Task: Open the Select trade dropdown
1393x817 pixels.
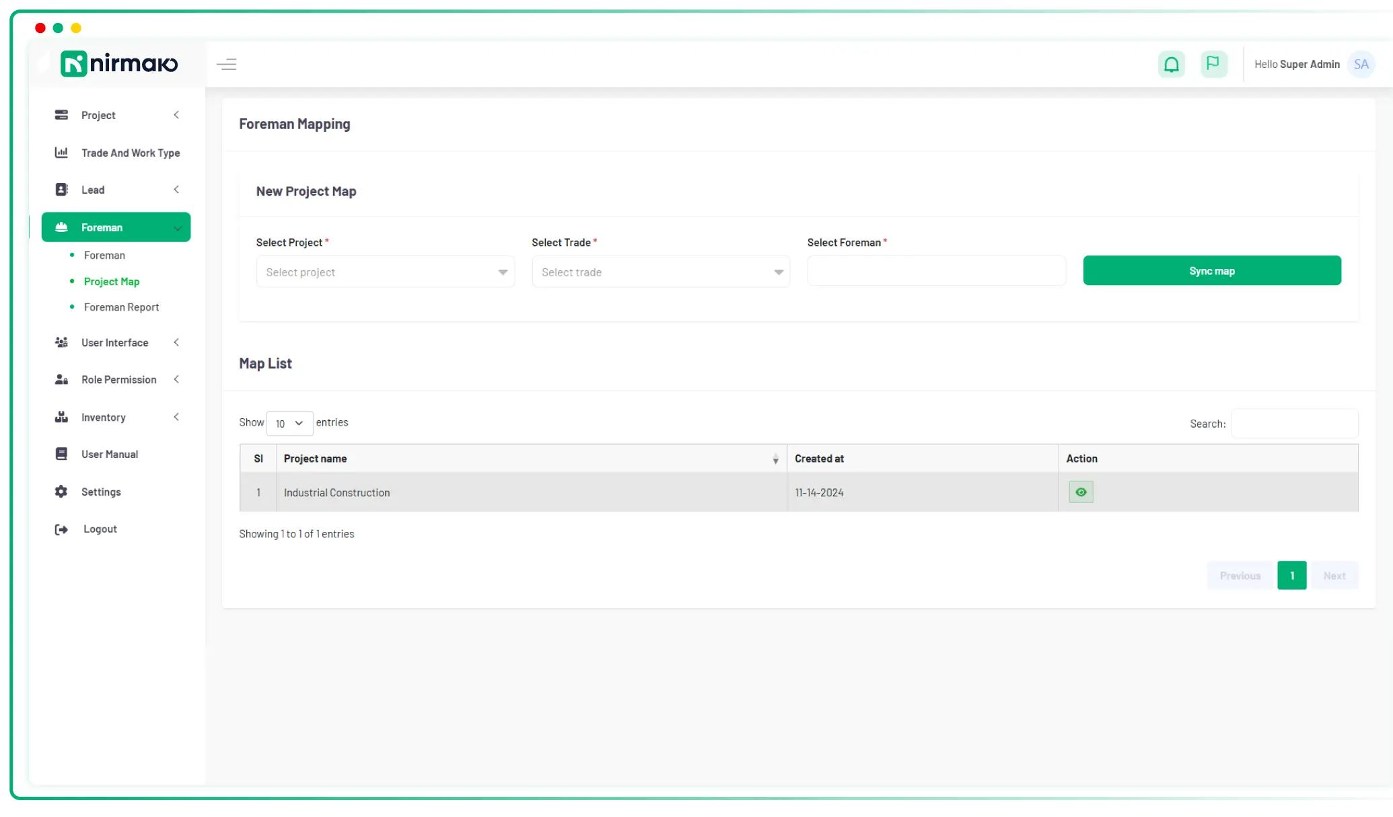Action: click(x=659, y=272)
